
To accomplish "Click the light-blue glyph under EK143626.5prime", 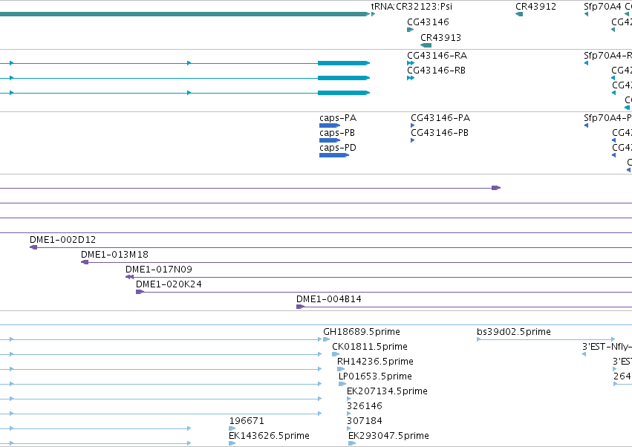I will point(232,443).
